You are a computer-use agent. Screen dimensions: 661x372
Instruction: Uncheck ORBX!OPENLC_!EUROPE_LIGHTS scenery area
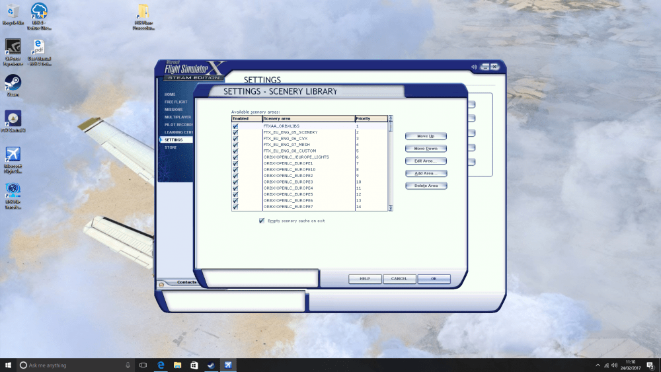(235, 157)
